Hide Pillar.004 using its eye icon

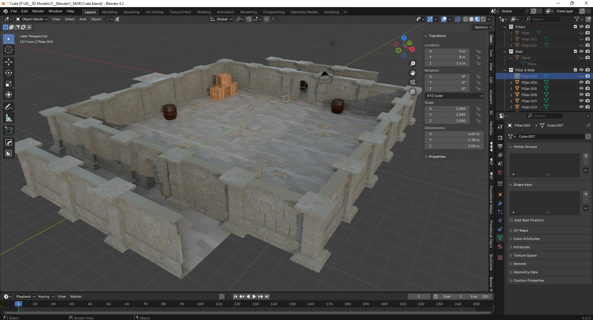581,82
